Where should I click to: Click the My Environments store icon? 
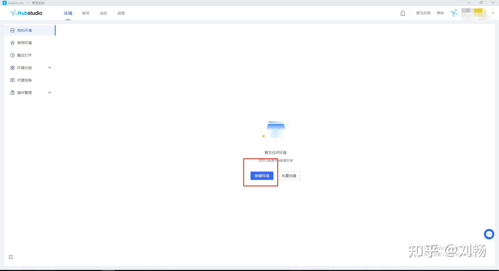click(12, 30)
